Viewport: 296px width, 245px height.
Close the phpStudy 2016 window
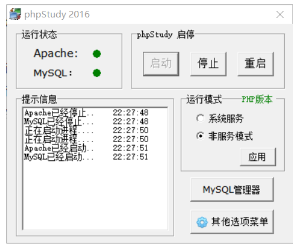point(280,15)
